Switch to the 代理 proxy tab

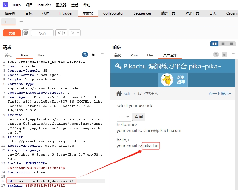[46, 13]
